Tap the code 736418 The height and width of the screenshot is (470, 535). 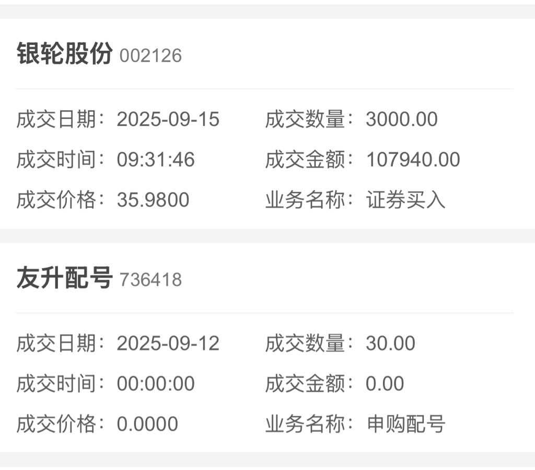pos(150,280)
